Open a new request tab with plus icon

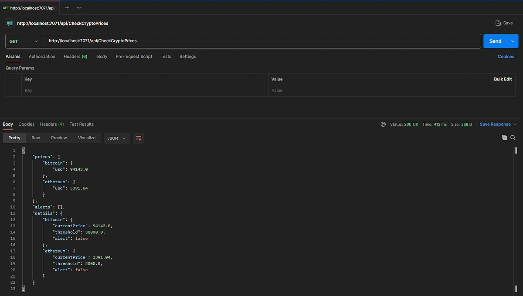click(x=67, y=7)
